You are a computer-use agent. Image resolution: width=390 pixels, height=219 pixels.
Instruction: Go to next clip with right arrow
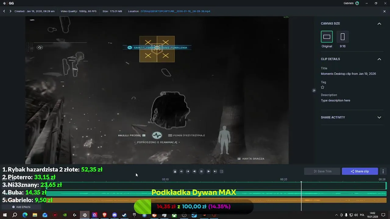(10, 11)
